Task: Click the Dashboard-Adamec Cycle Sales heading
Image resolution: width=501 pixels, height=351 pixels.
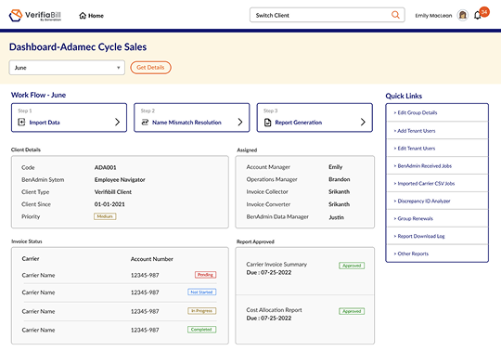Action: point(78,47)
